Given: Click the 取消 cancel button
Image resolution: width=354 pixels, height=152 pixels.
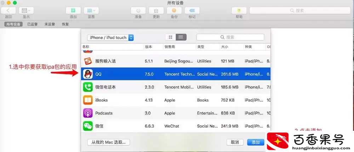Looking at the screenshot, I should point(235,142).
